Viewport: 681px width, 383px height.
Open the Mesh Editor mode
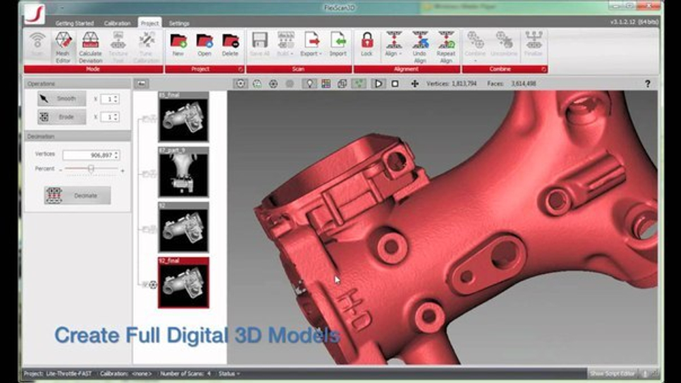63,47
